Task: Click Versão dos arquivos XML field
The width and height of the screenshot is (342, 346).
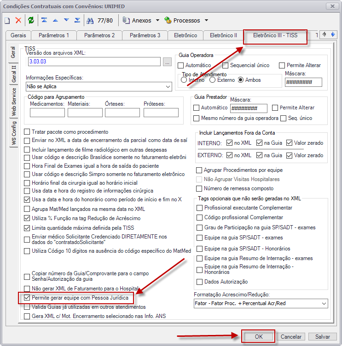Action: (x=94, y=62)
